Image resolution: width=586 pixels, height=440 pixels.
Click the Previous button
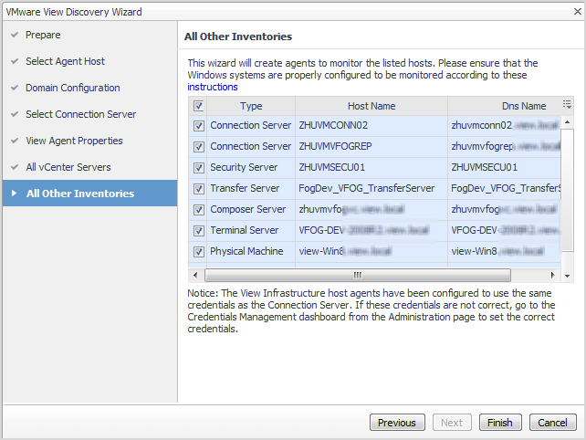coord(397,423)
